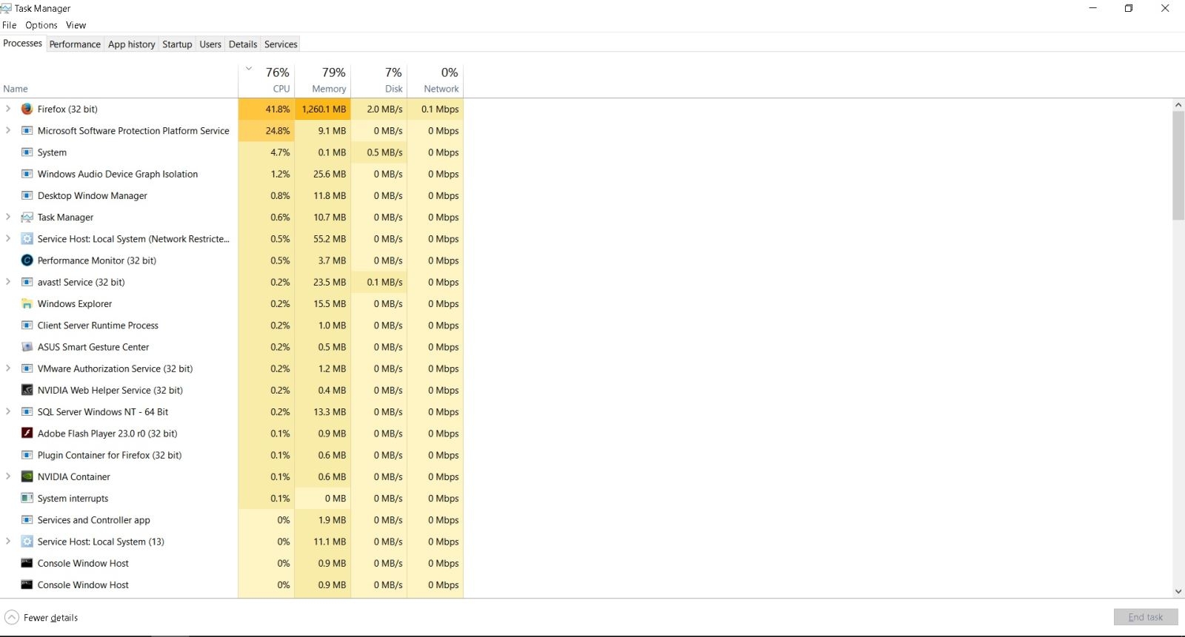This screenshot has width=1185, height=637.
Task: Click the End task button
Action: pyautogui.click(x=1146, y=617)
